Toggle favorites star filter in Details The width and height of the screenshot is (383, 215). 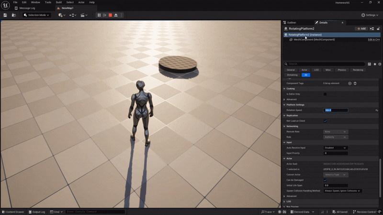(375, 64)
